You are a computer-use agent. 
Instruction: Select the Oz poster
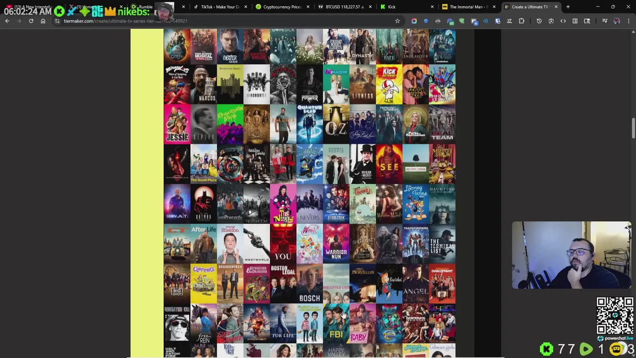(336, 124)
